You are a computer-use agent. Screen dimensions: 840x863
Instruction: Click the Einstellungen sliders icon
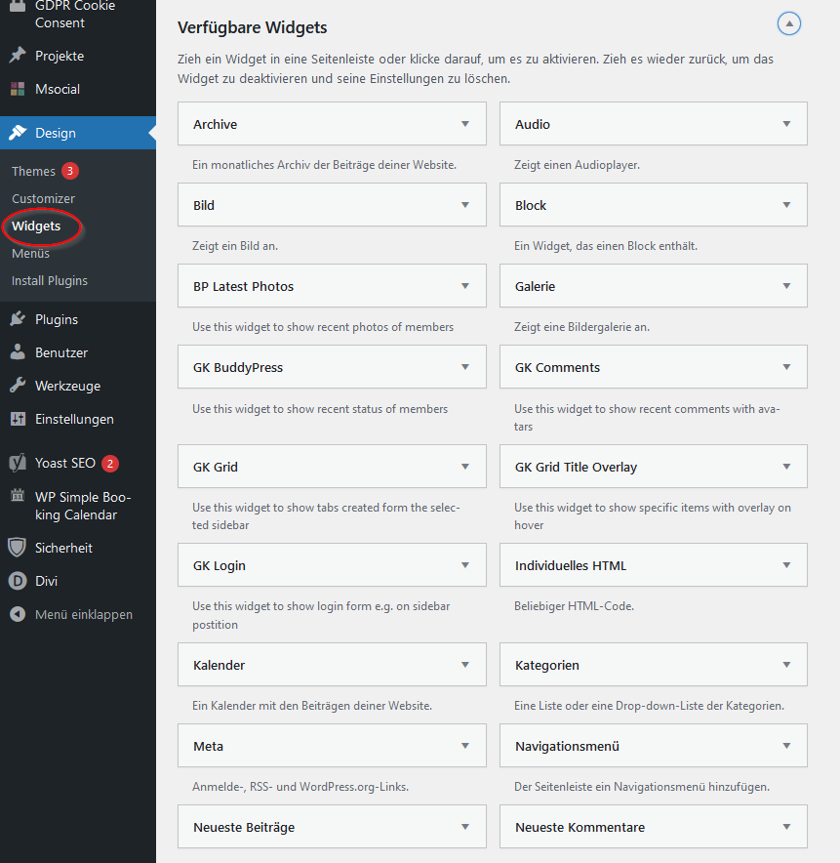18,419
